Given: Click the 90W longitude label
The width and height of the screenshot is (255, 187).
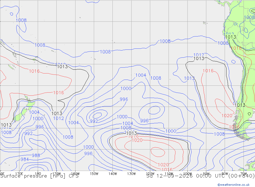Looking at the screenshot, I should tap(206, 174).
